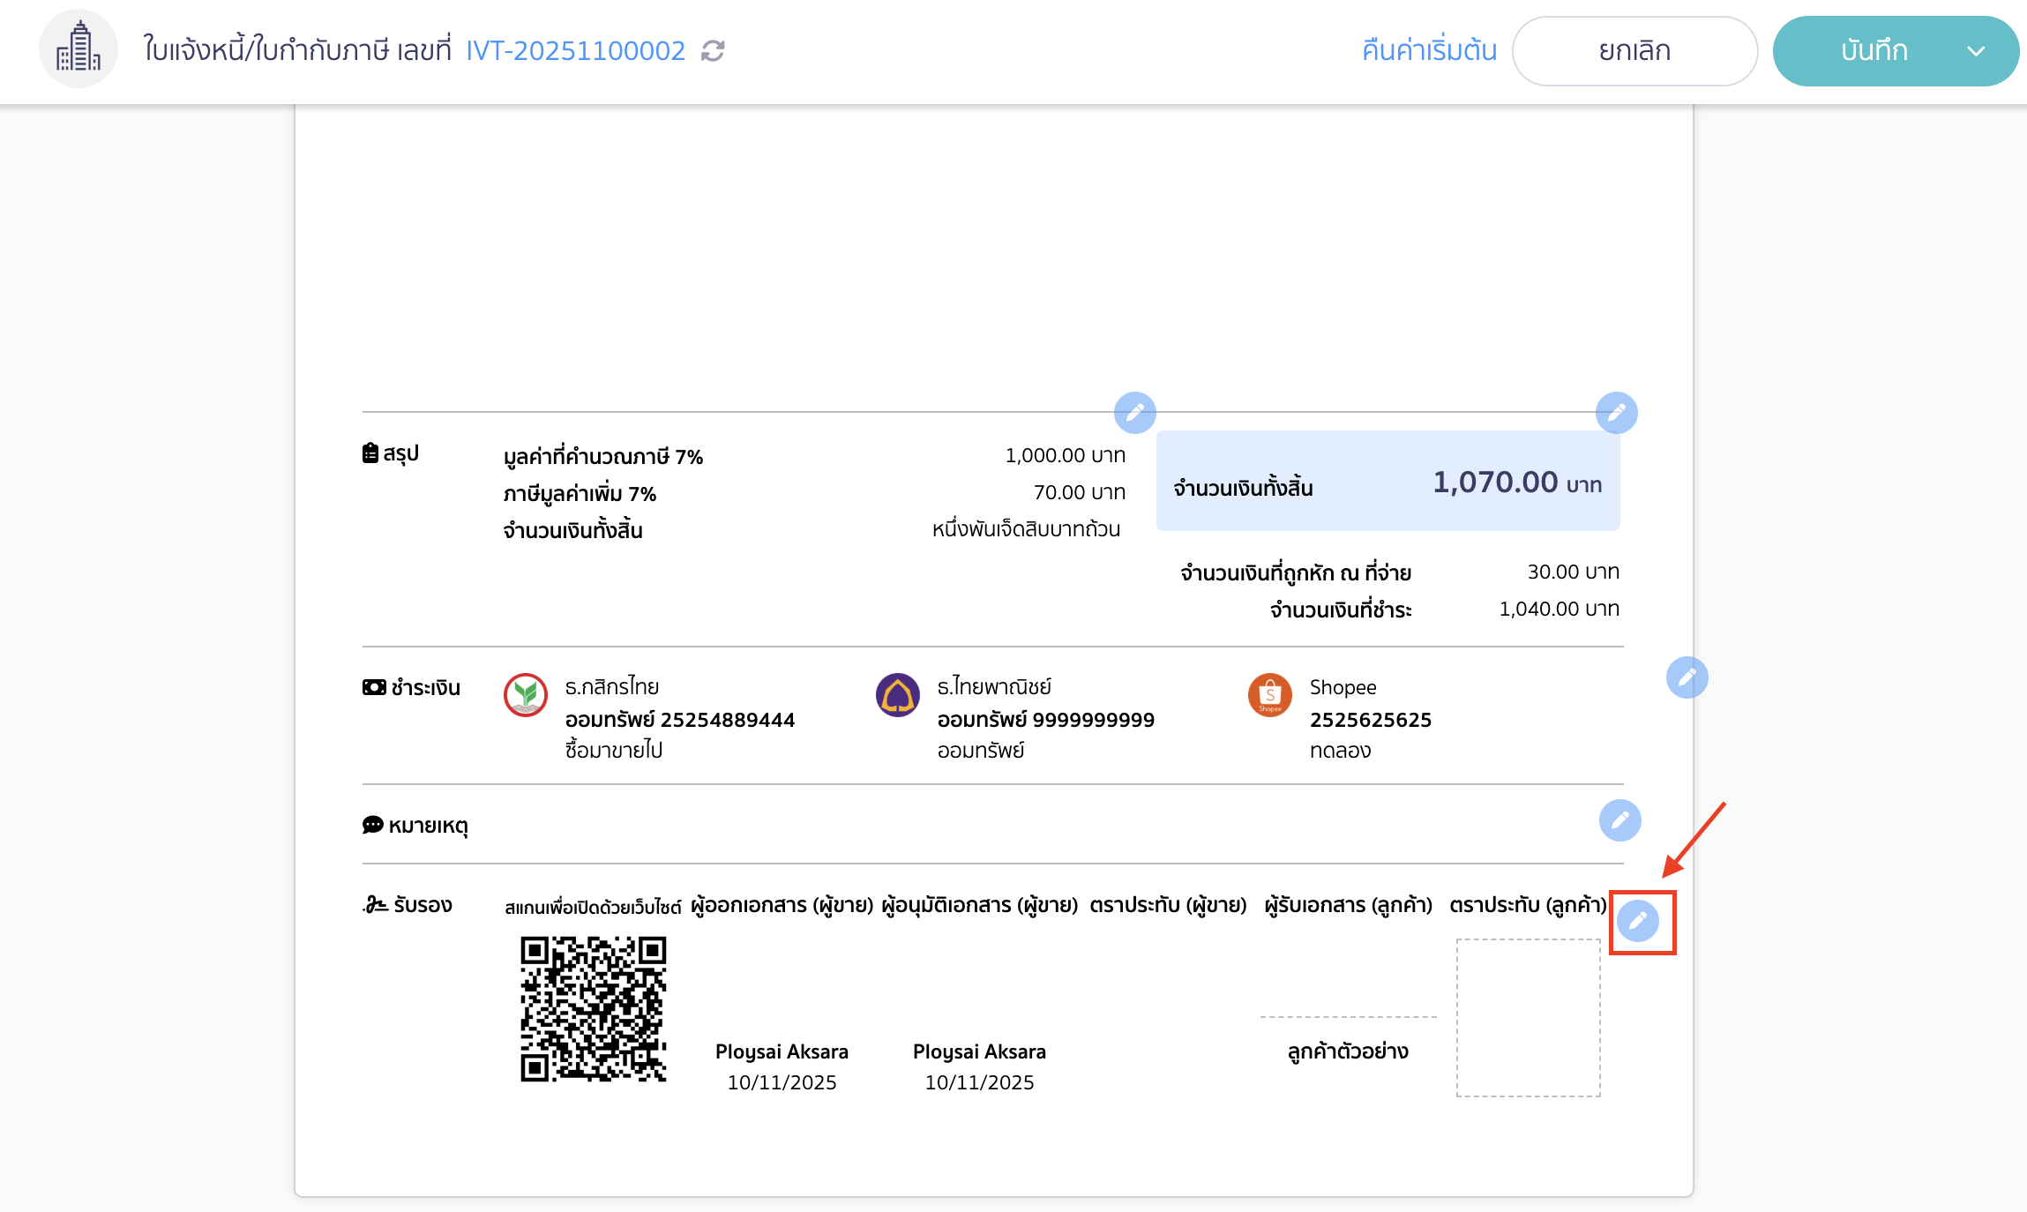Click the customer signature line ลูกค้าตัวอย่าง

tap(1348, 1050)
